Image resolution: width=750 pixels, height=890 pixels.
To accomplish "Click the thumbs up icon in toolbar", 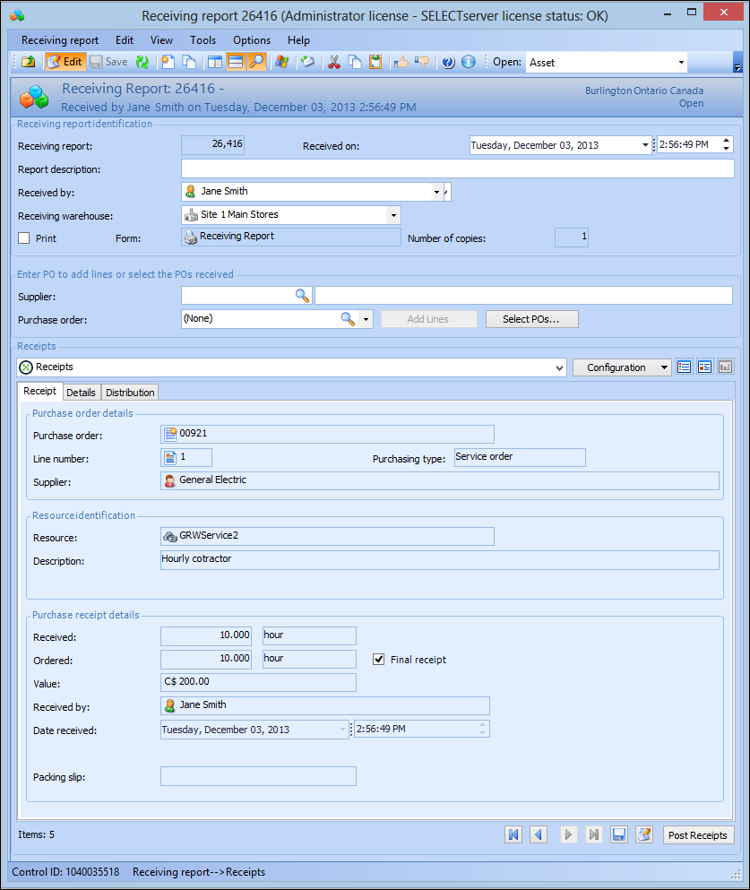I will (401, 62).
